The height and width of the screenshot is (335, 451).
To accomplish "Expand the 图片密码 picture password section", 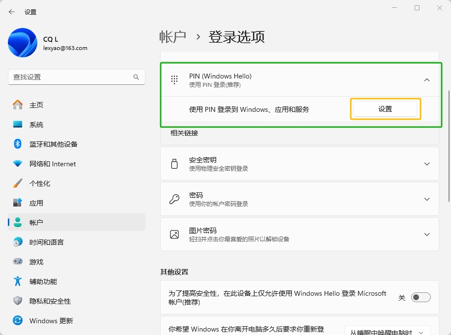I will point(426,234).
